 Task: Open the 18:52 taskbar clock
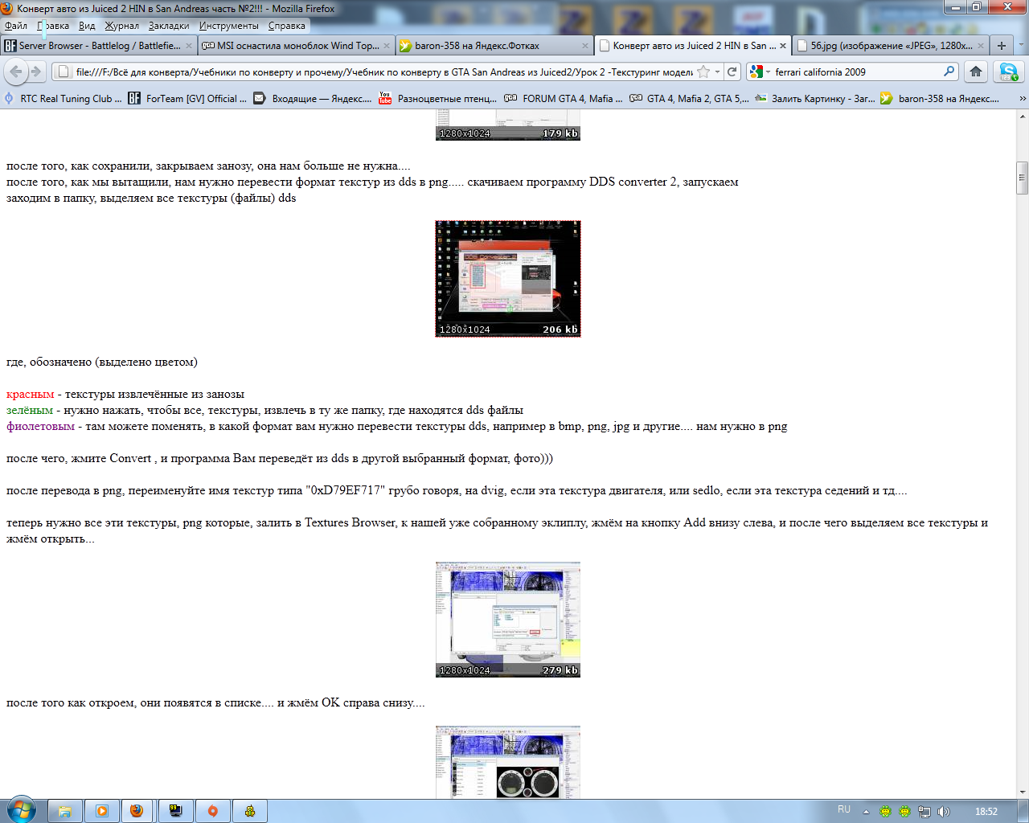coord(986,812)
